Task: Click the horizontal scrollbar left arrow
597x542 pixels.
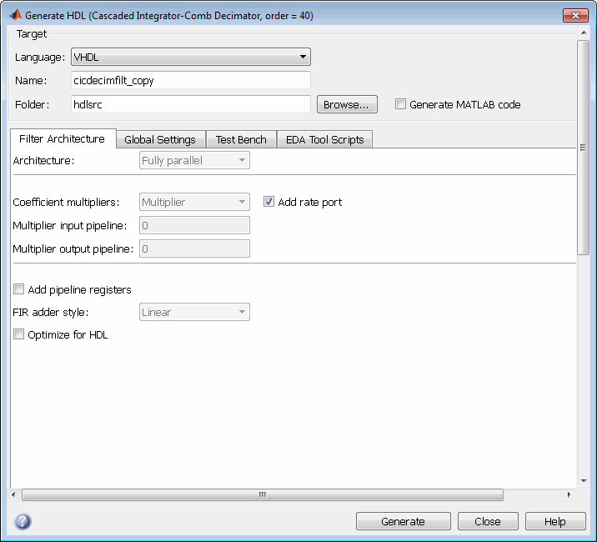Action: pyautogui.click(x=13, y=494)
